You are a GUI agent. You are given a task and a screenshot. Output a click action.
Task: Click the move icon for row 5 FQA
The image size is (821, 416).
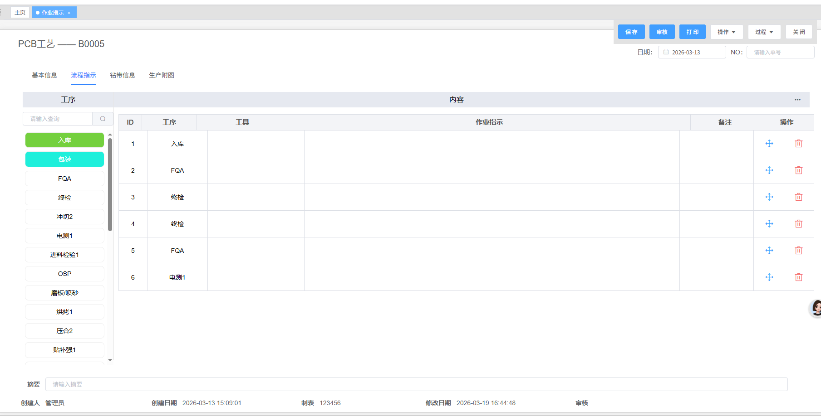769,251
